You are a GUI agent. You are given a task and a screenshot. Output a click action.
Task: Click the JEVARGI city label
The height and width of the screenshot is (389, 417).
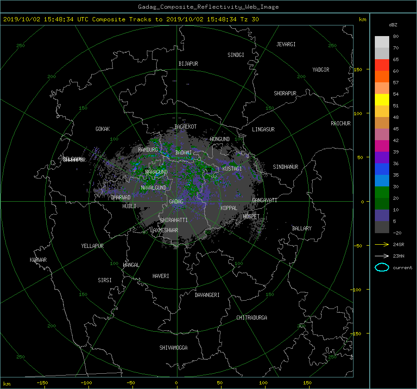tap(286, 44)
